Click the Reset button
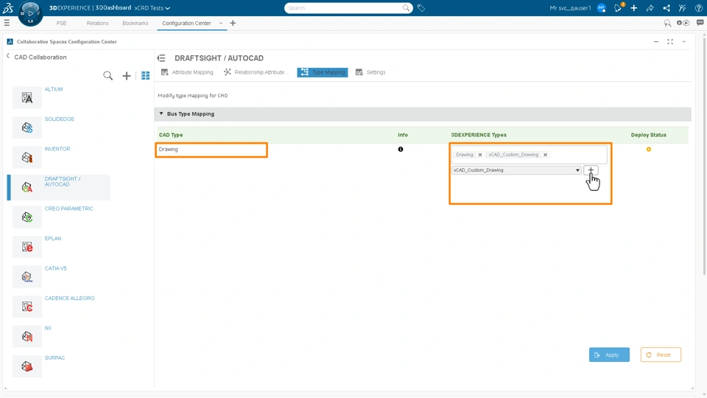 [x=661, y=355]
